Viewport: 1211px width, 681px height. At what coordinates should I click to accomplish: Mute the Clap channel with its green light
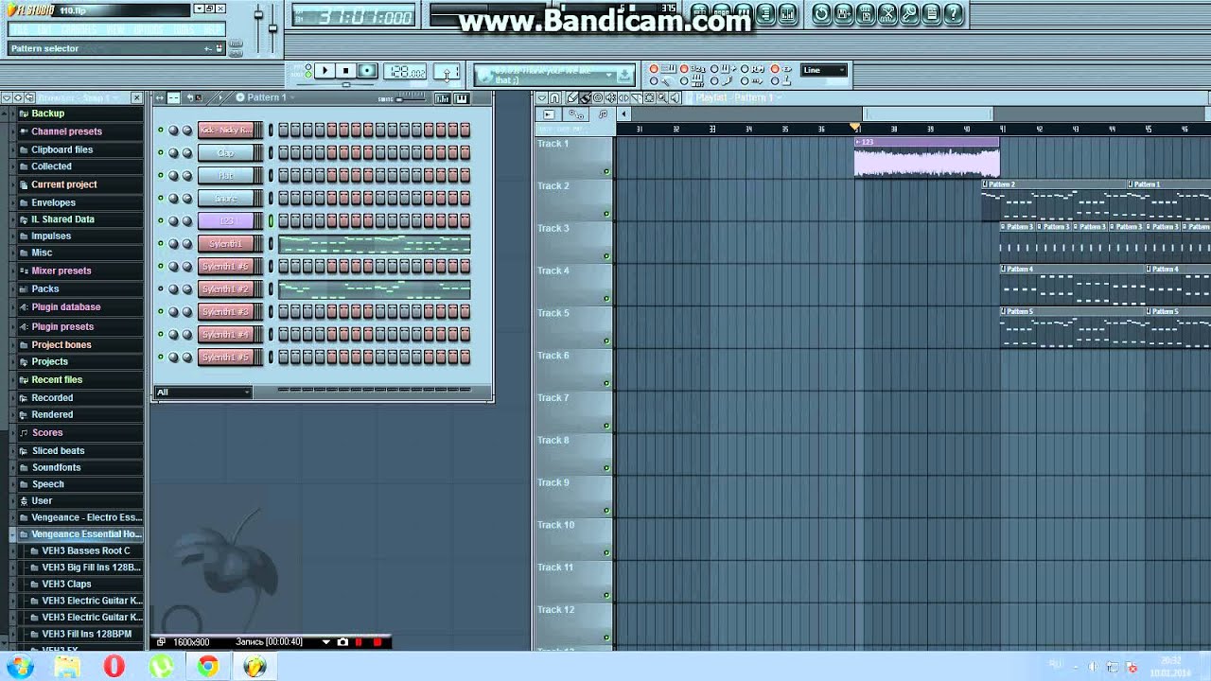pyautogui.click(x=161, y=152)
